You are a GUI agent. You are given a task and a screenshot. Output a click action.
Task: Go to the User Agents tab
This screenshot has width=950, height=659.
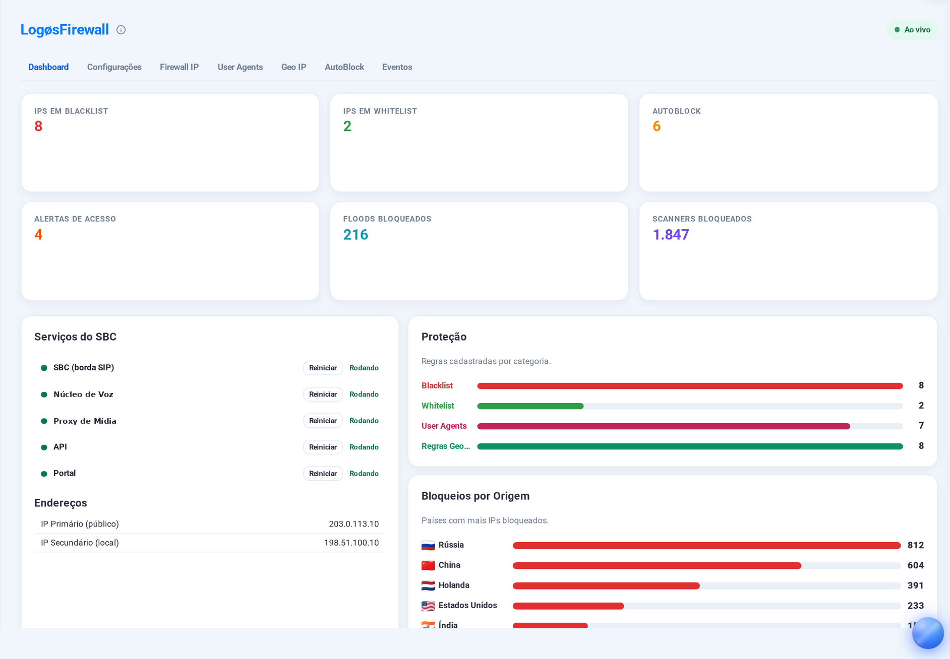coord(240,67)
